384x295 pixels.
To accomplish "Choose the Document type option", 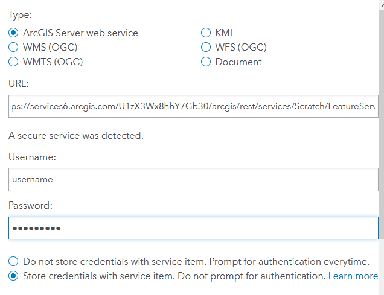I will point(206,62).
